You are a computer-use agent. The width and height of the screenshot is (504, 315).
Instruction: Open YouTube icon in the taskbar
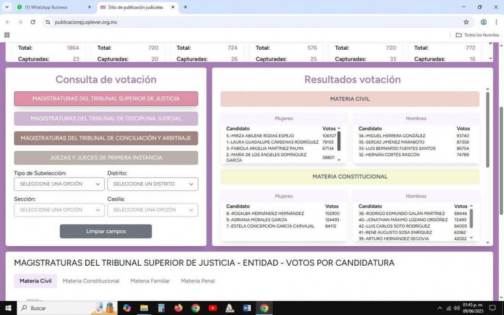coord(212,308)
